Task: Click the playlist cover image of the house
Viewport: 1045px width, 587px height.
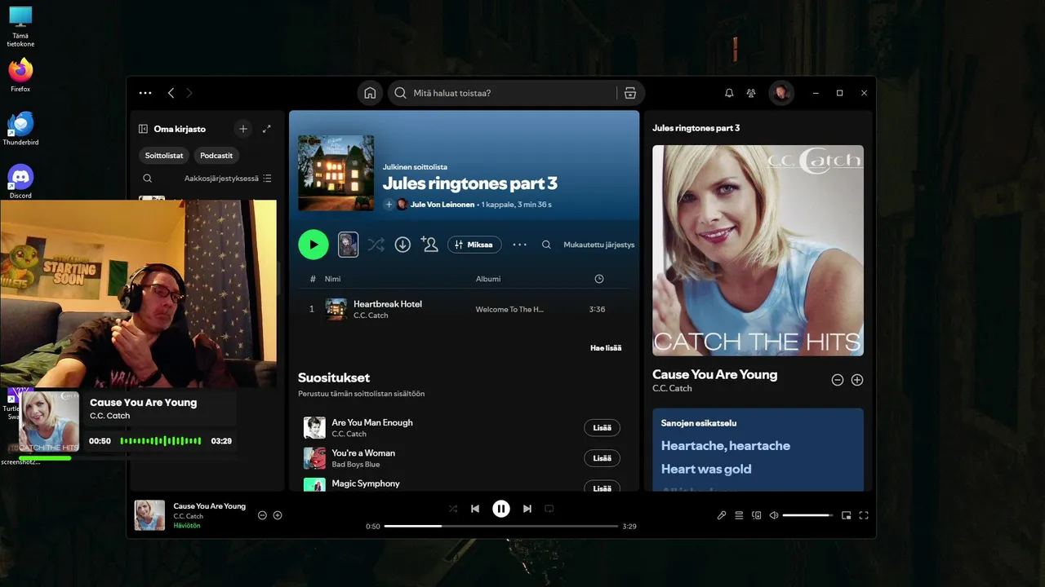Action: pos(336,173)
